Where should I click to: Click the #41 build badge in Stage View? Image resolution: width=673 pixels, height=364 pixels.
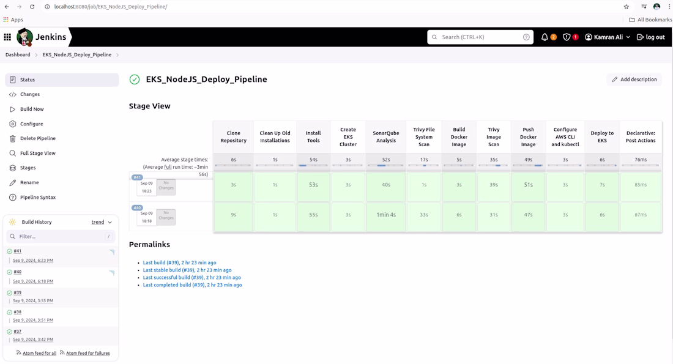pos(137,177)
